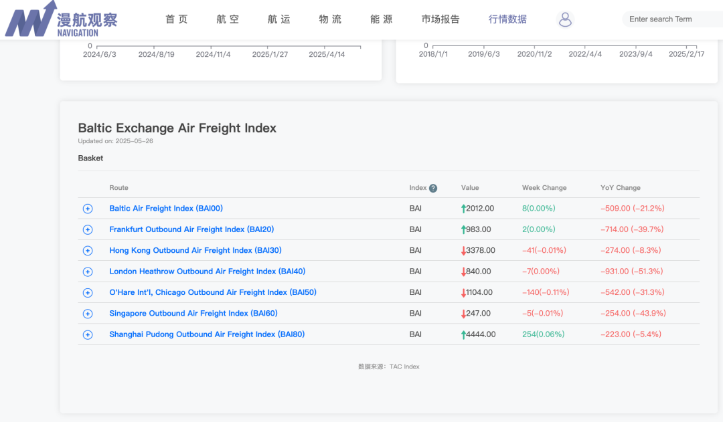
Task: Click the Index column header text
Action: pos(418,188)
